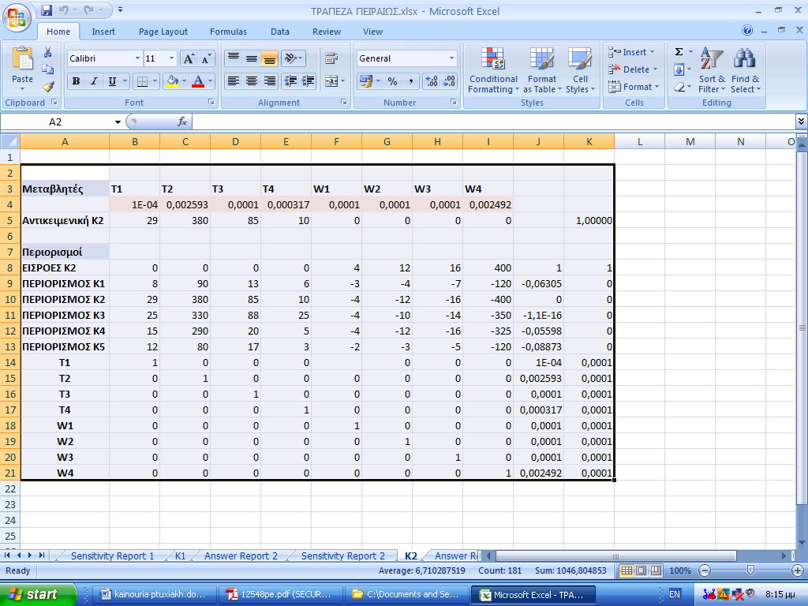Click Delete in the Cells group

click(x=633, y=69)
